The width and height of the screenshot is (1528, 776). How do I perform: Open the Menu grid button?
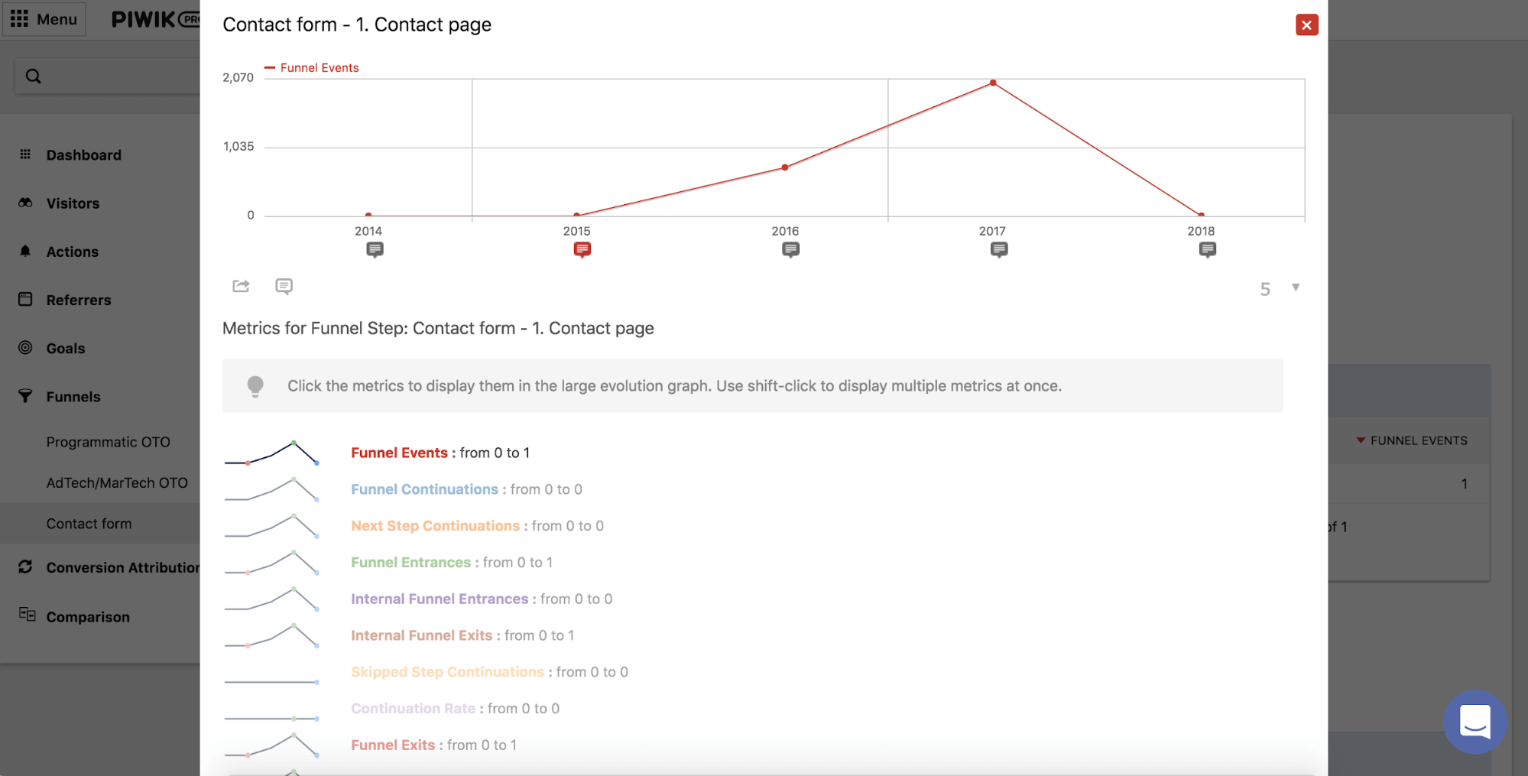click(x=44, y=19)
